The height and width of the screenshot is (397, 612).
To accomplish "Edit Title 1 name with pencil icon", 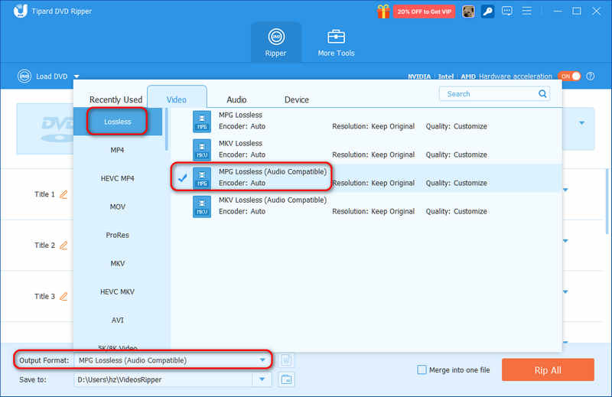I will (63, 194).
